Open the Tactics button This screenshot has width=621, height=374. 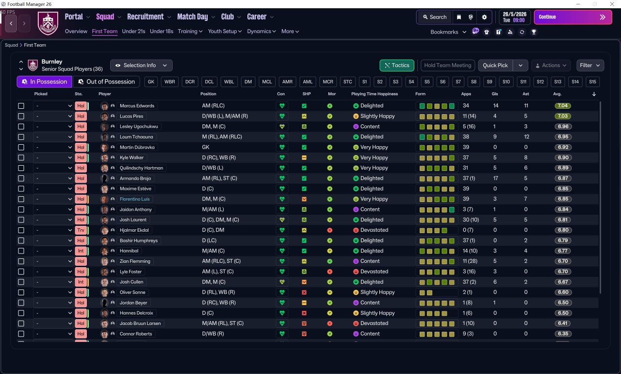(397, 66)
